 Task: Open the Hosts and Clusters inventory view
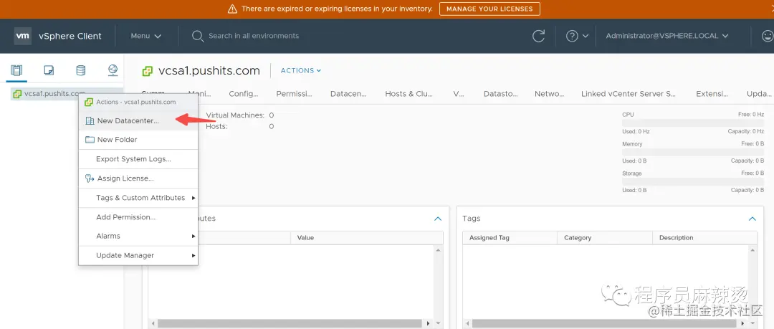(16, 71)
